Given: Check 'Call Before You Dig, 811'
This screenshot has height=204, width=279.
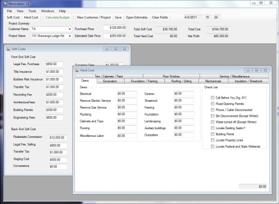Looking at the screenshot, I should click(212, 98).
